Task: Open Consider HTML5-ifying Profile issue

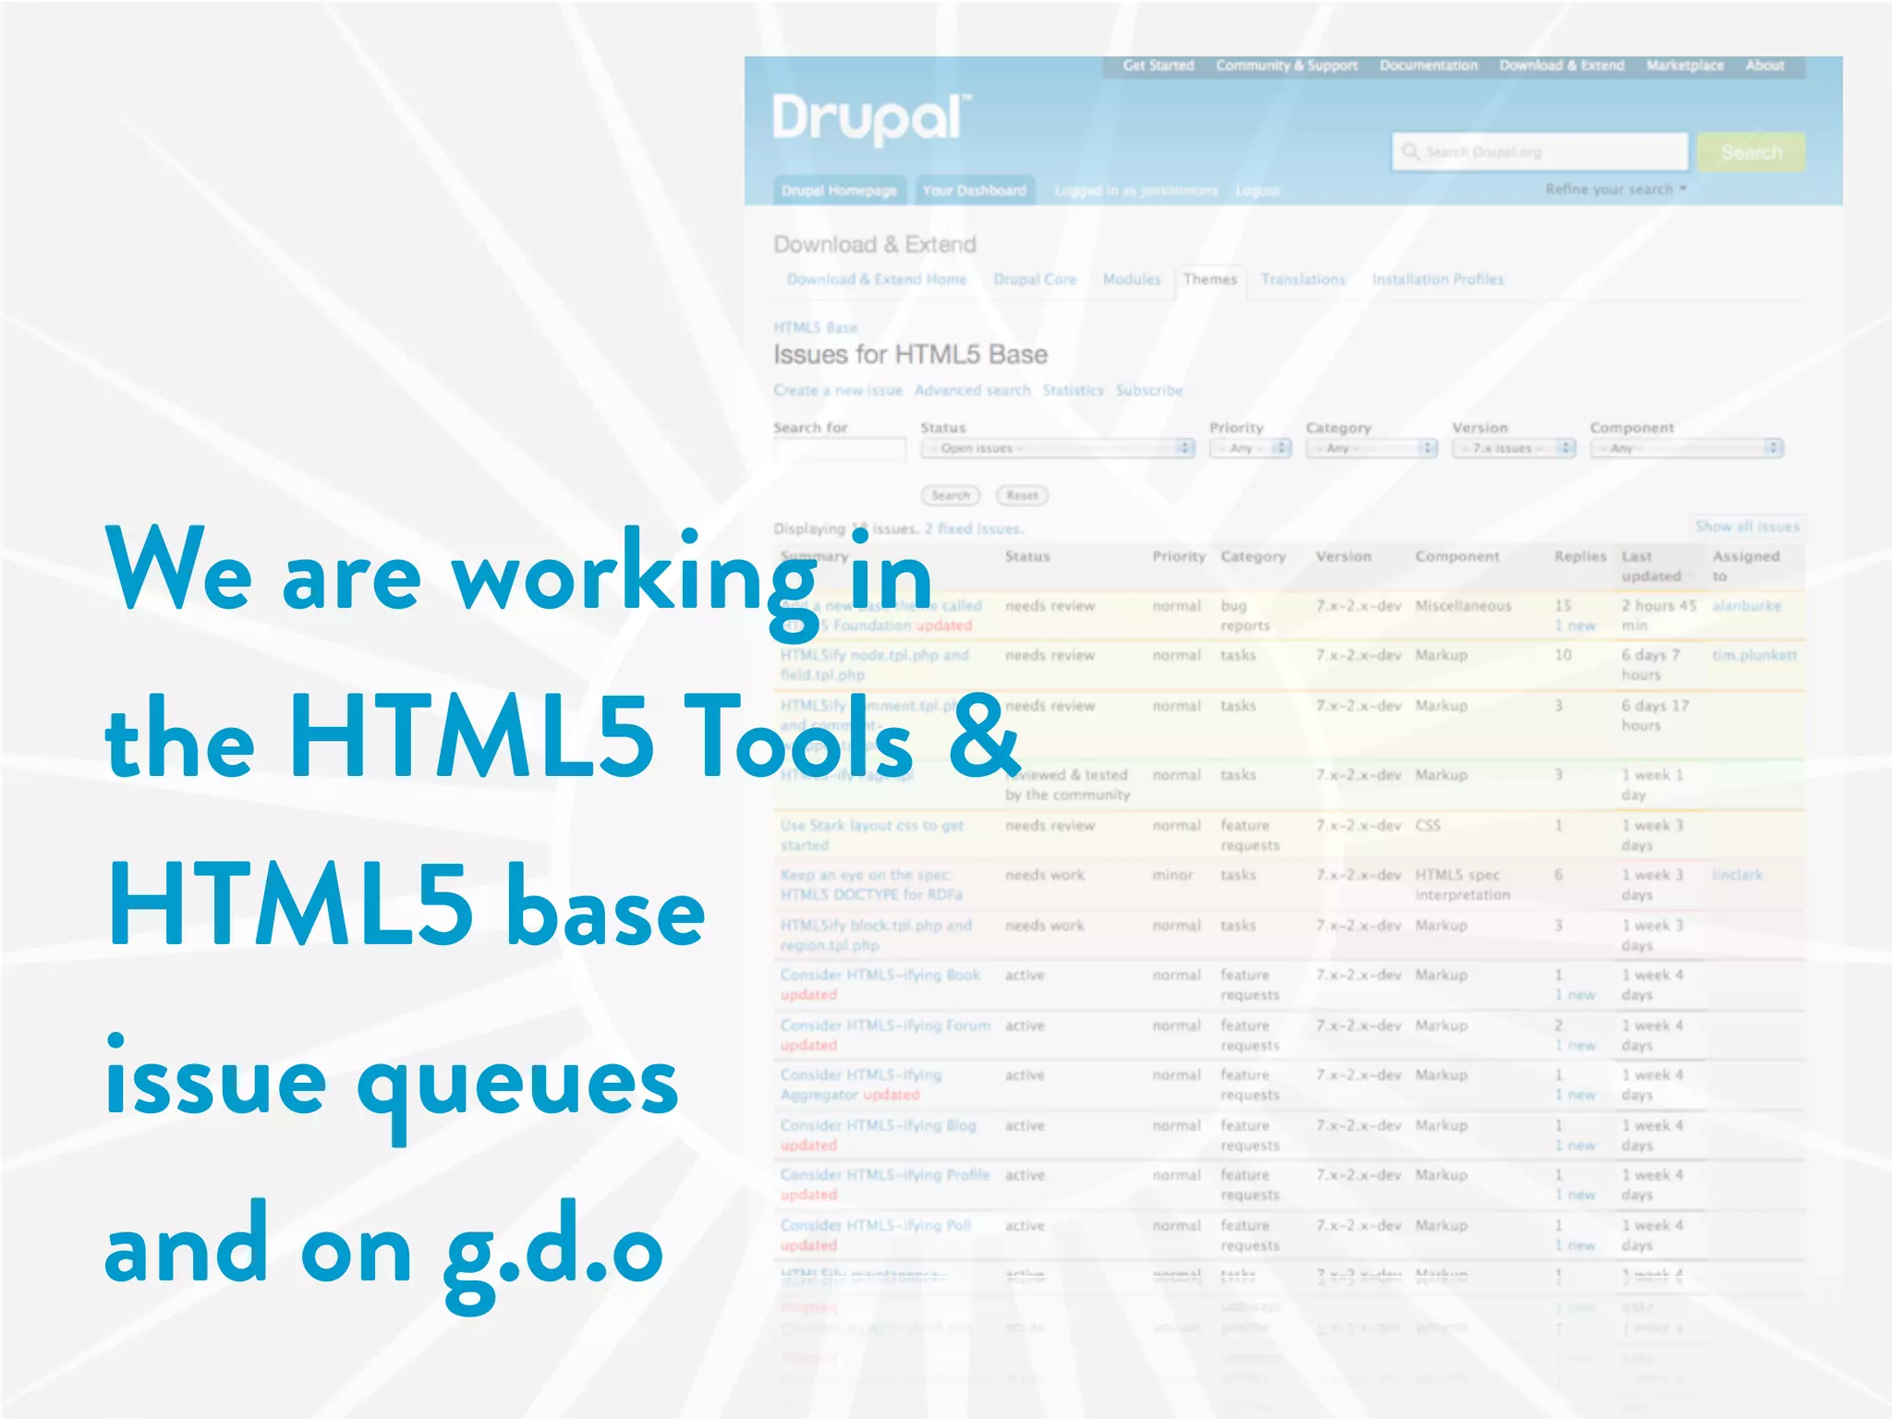Action: point(884,1176)
